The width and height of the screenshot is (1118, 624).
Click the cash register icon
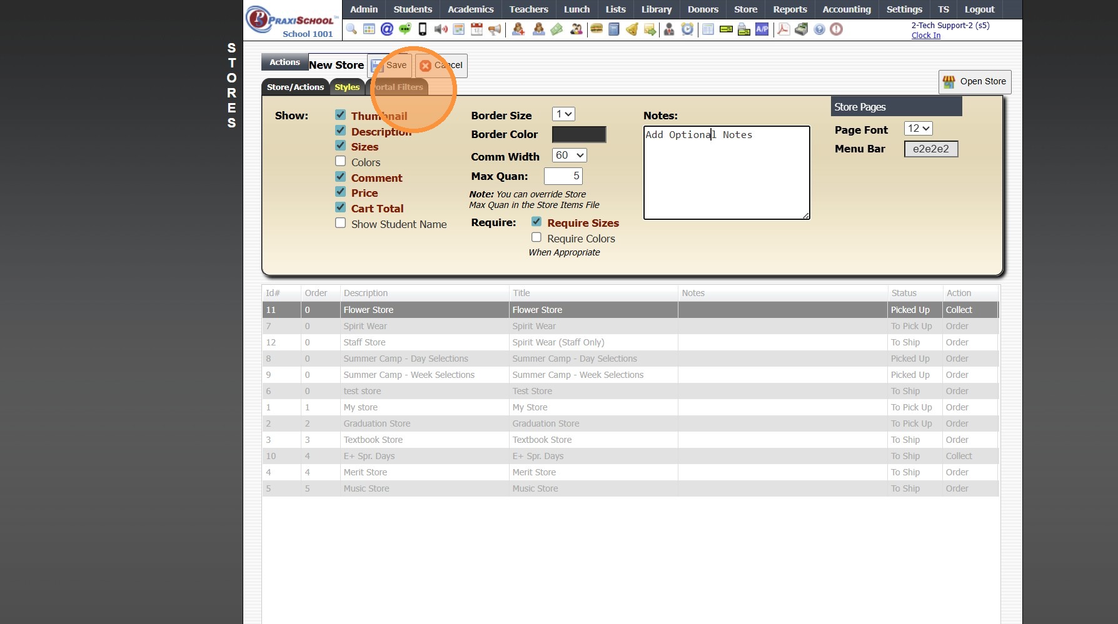801,29
